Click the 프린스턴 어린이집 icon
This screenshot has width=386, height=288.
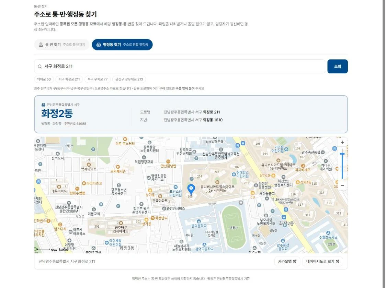tap(175, 187)
